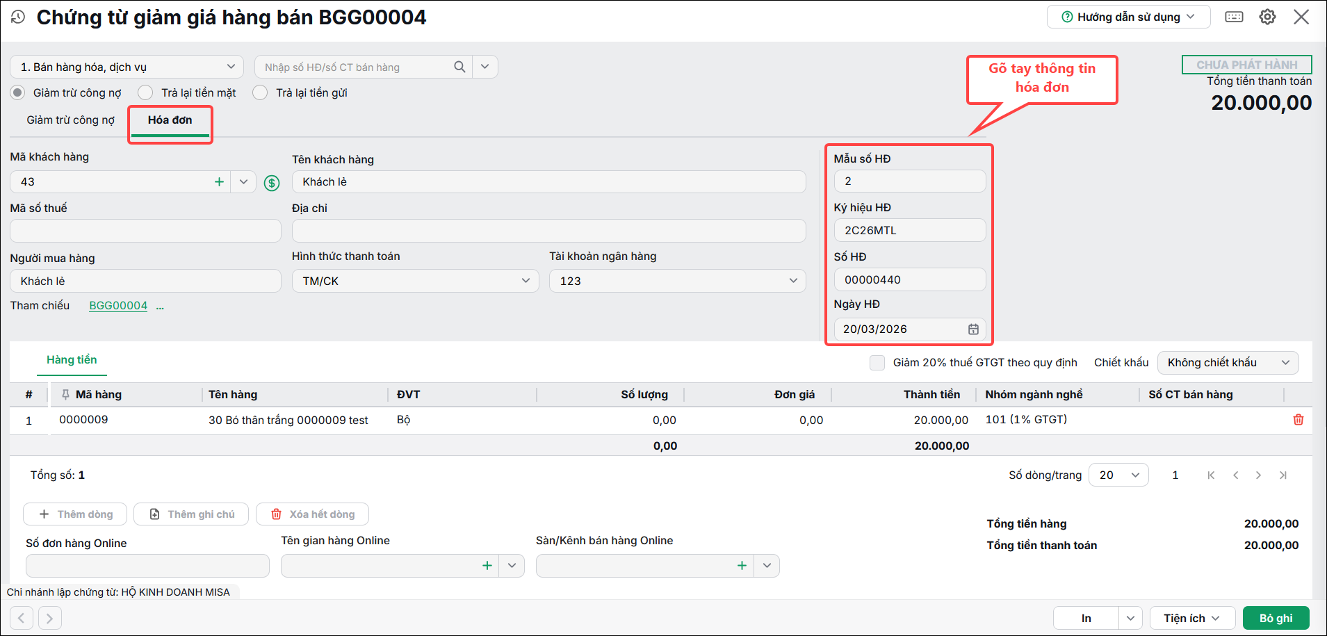
Task: Change rows per page dropdown
Action: click(x=1118, y=475)
